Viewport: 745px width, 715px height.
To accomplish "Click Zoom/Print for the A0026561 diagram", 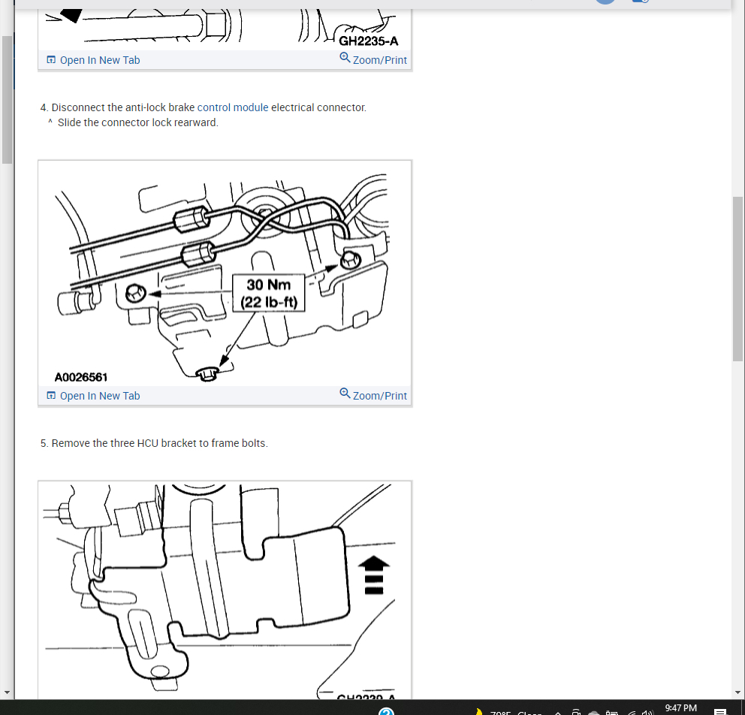I will coord(373,395).
